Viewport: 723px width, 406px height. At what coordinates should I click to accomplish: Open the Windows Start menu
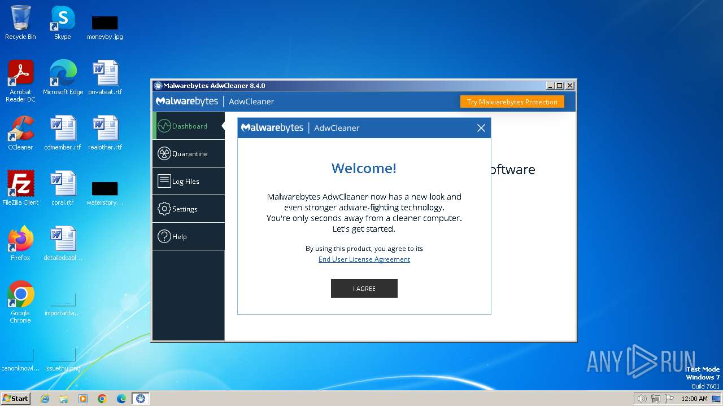[x=15, y=399]
